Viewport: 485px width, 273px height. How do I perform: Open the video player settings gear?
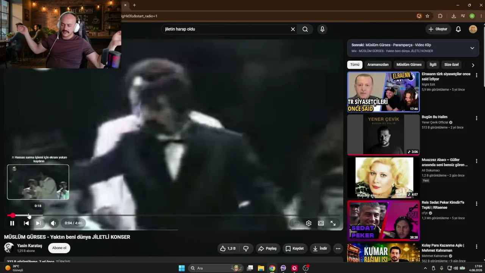309,223
